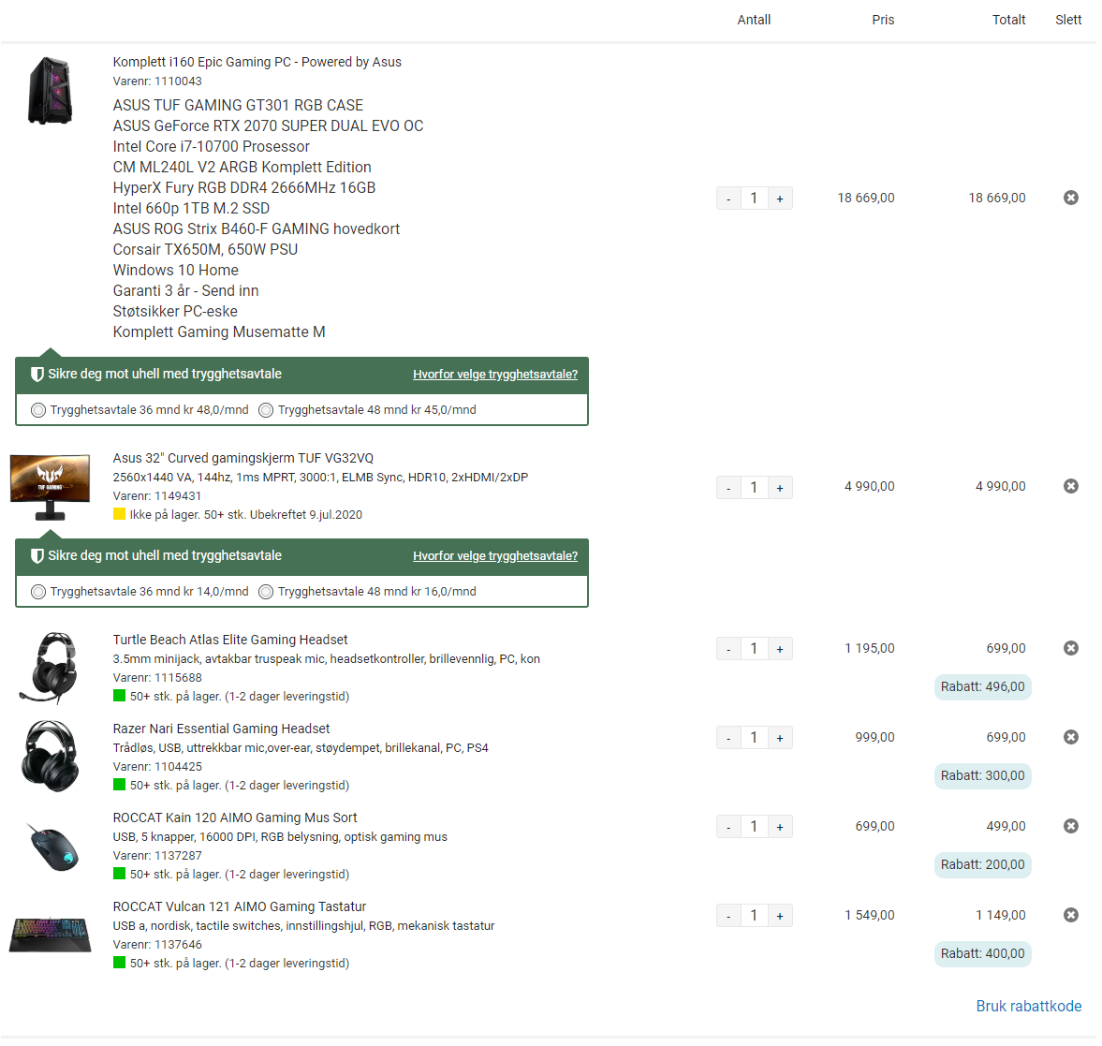Click quantity field for Razer Nari headset
Screen dimensions: 1102x1046
pos(754,737)
